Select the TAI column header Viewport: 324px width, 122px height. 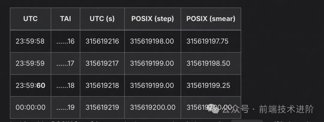point(65,19)
